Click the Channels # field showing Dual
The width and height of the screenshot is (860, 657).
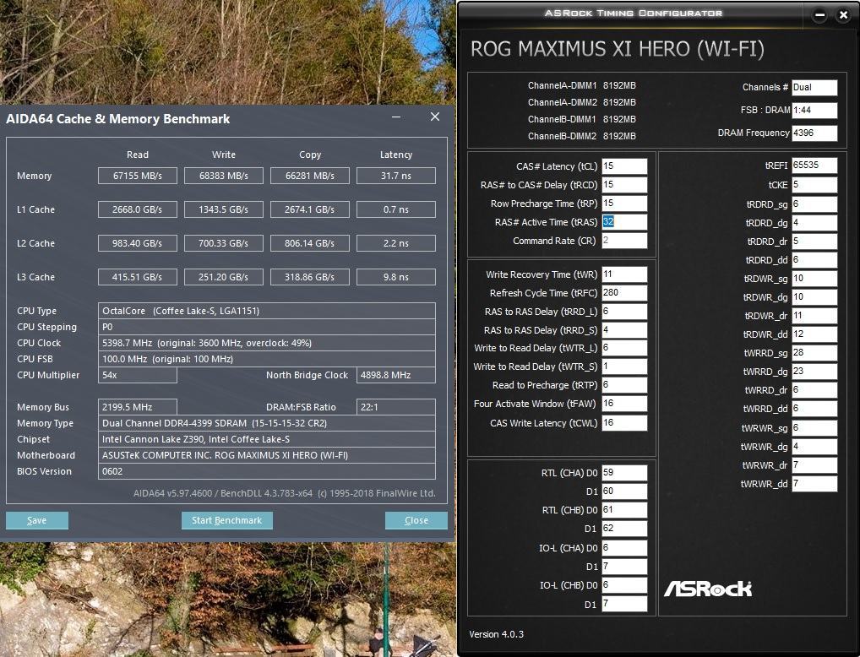point(814,87)
